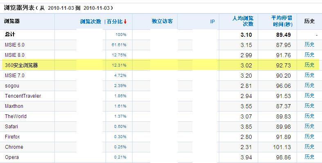Open 历史 link for TheWorld

(309, 116)
